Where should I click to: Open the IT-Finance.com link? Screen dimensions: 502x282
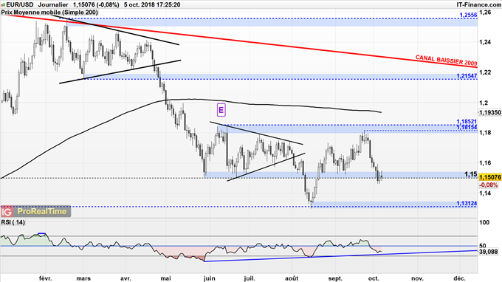pyautogui.click(x=478, y=5)
